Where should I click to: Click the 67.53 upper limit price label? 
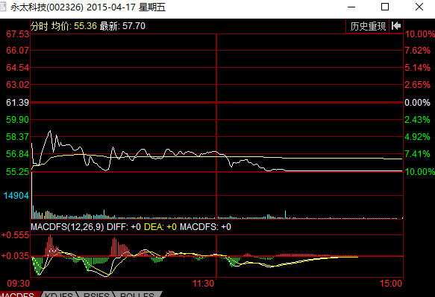tap(17, 34)
